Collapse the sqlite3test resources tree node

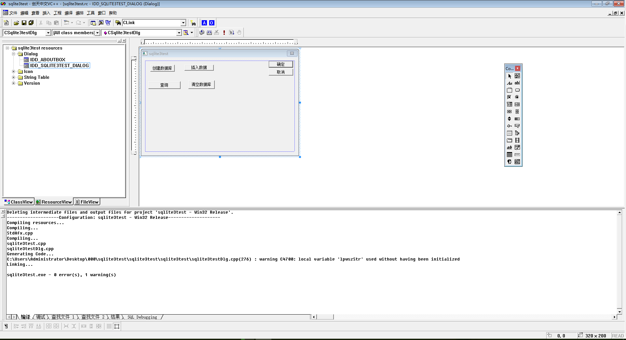coord(7,48)
